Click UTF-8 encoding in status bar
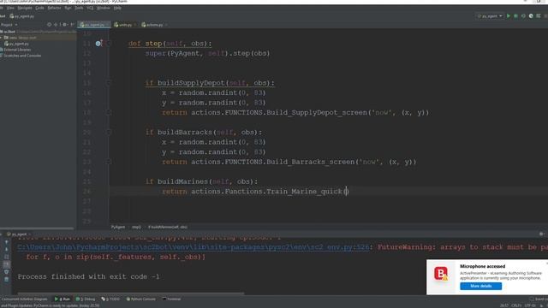This screenshot has width=548, height=308. (530, 305)
